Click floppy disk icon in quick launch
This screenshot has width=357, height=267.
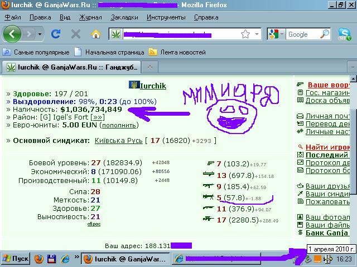coord(52,259)
